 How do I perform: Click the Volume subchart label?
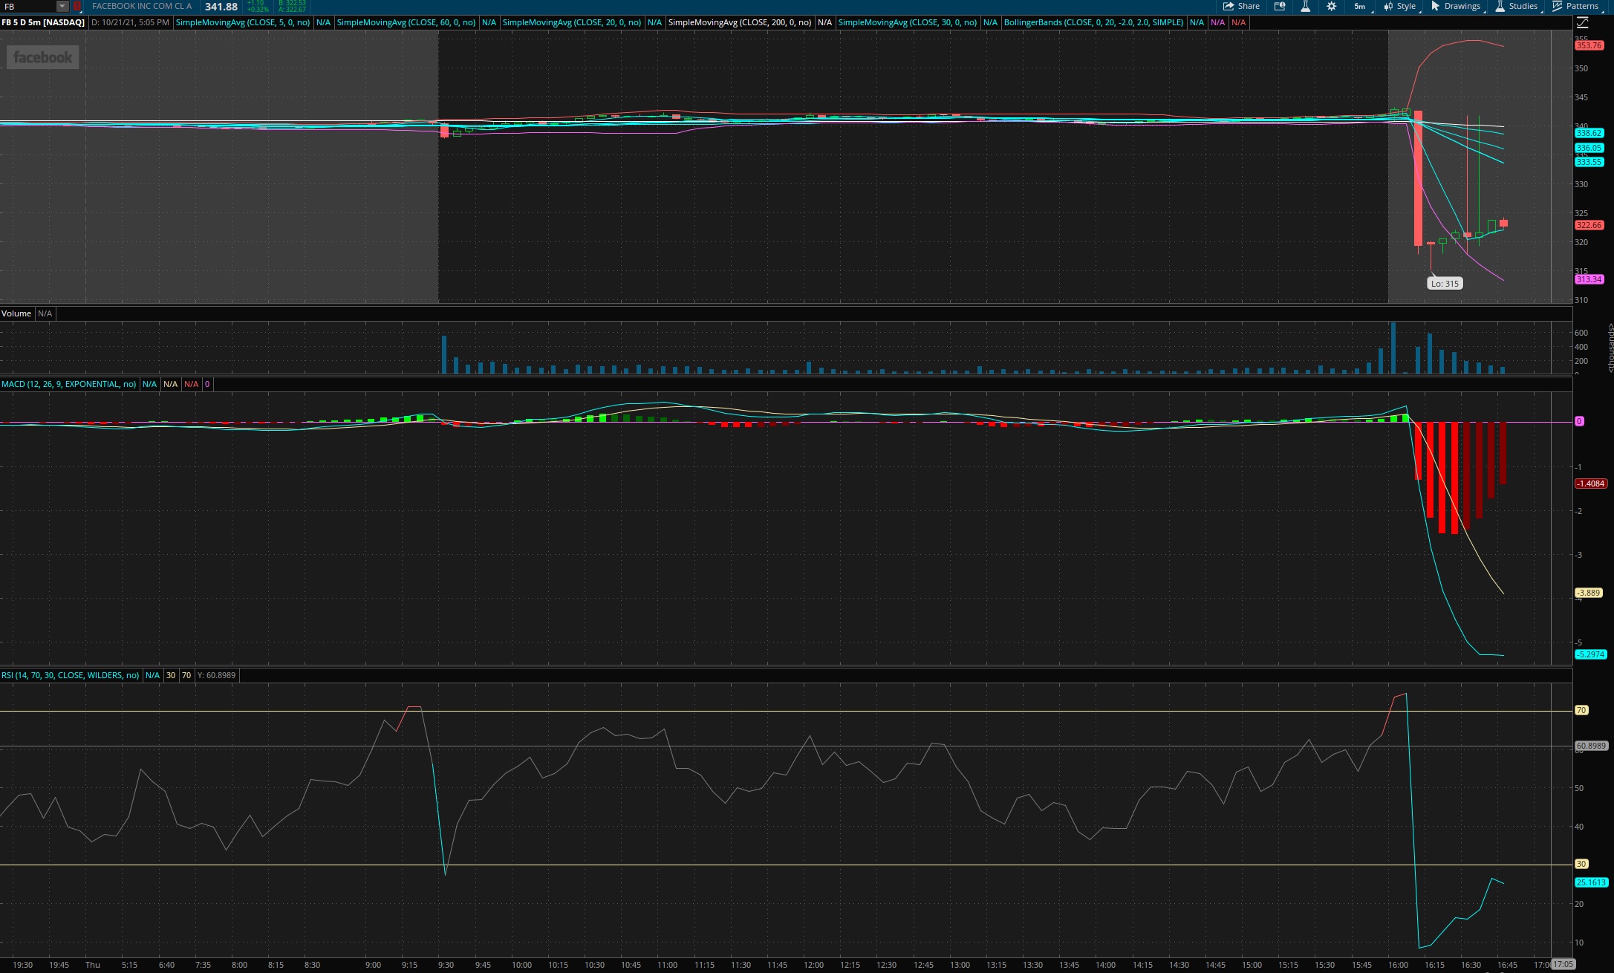(16, 313)
